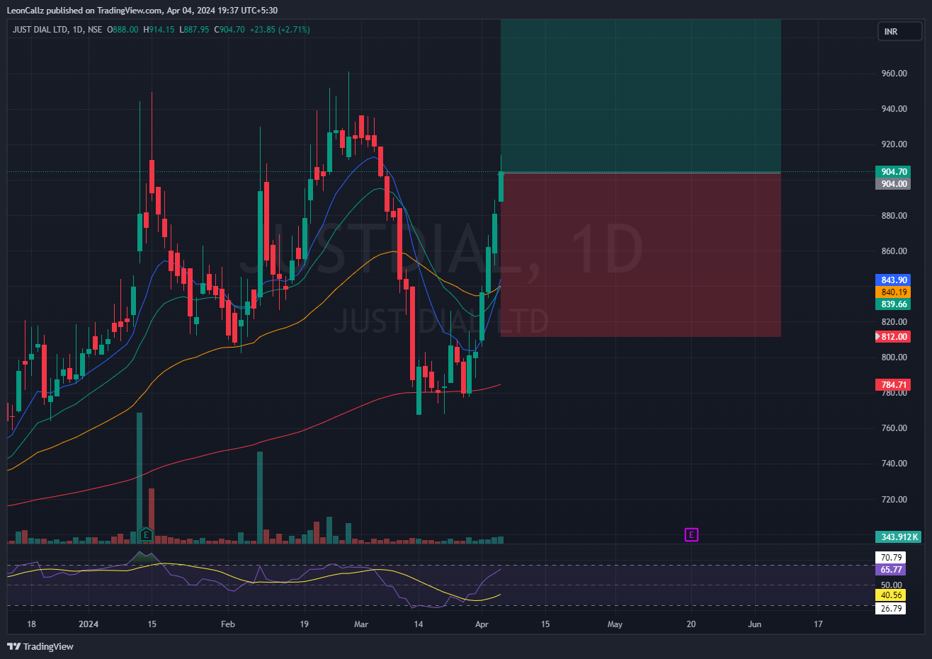Click the red stop loss zone of position
The height and width of the screenshot is (659, 932).
click(640, 255)
